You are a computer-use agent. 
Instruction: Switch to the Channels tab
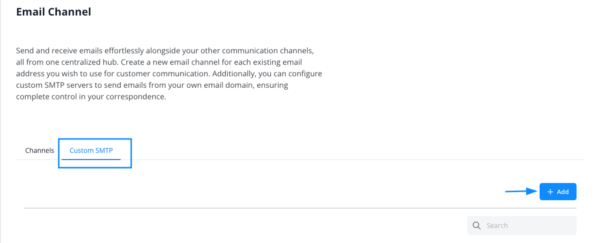[40, 150]
